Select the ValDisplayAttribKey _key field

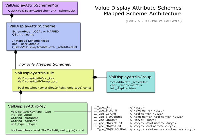point(36,78)
